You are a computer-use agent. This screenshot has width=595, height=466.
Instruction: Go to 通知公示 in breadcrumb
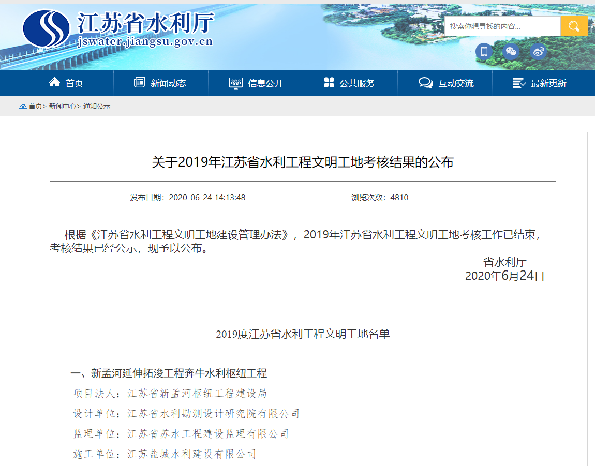[x=97, y=106]
